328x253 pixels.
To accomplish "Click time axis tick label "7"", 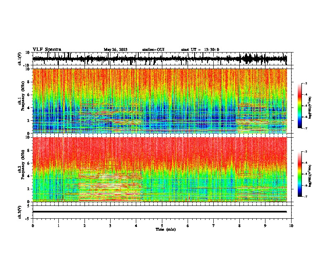I will [214, 226].
